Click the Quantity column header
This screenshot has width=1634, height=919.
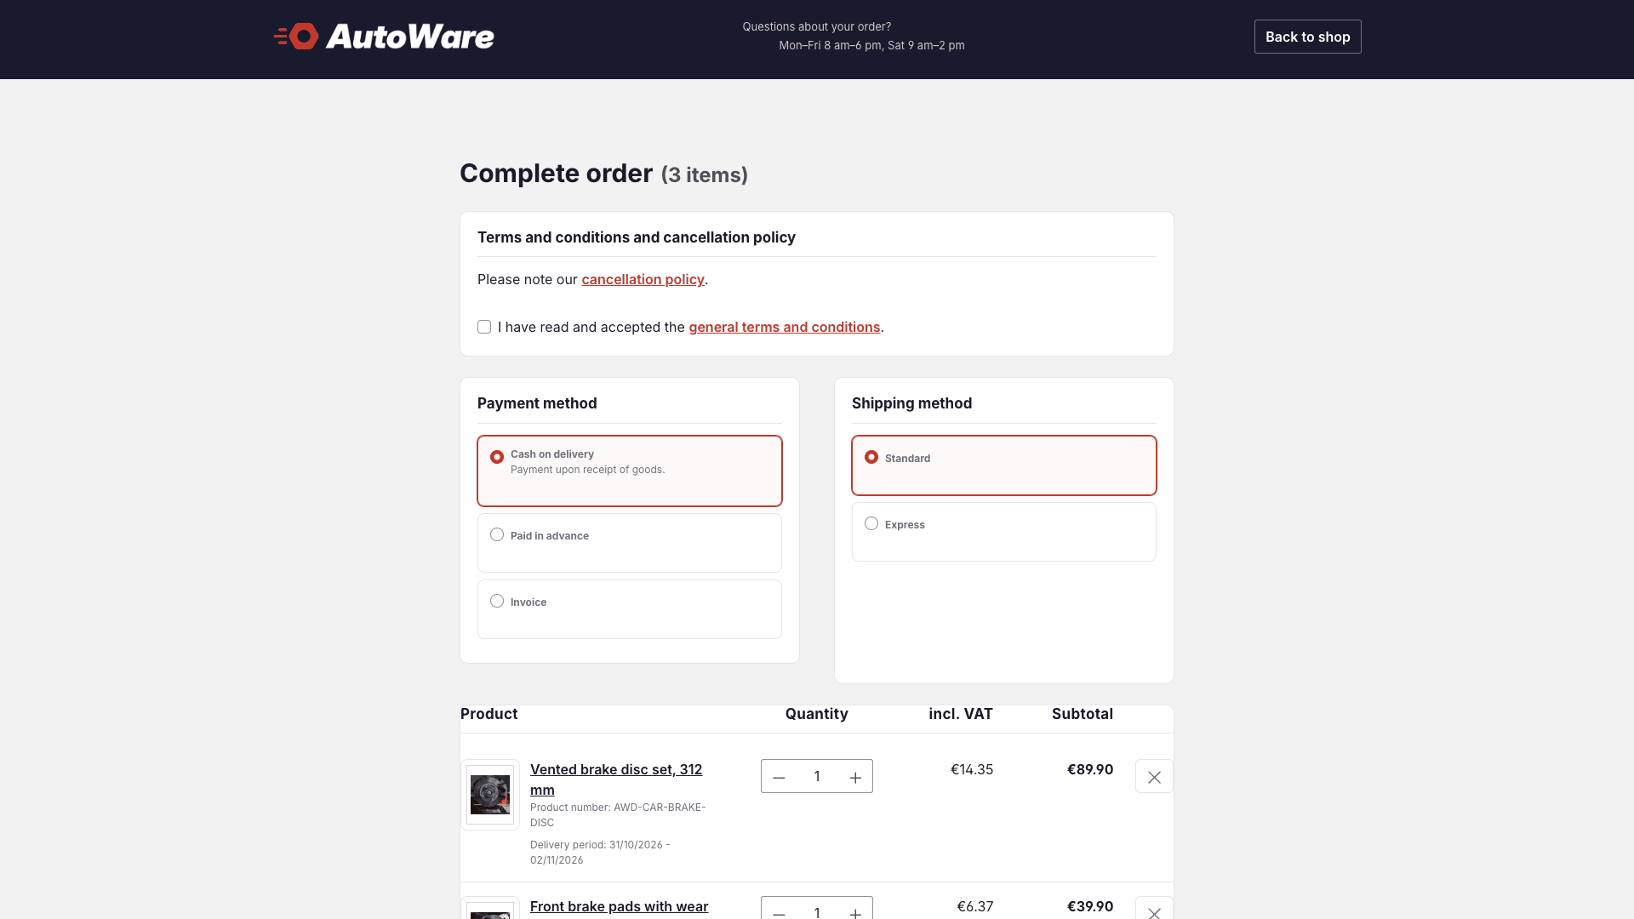tap(816, 714)
